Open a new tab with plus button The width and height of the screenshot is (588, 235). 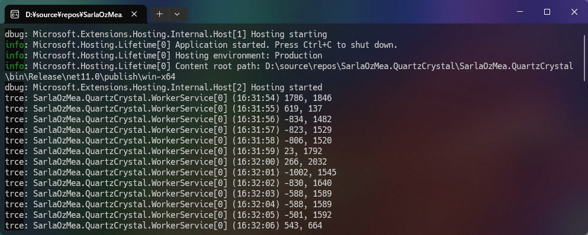pyautogui.click(x=160, y=14)
